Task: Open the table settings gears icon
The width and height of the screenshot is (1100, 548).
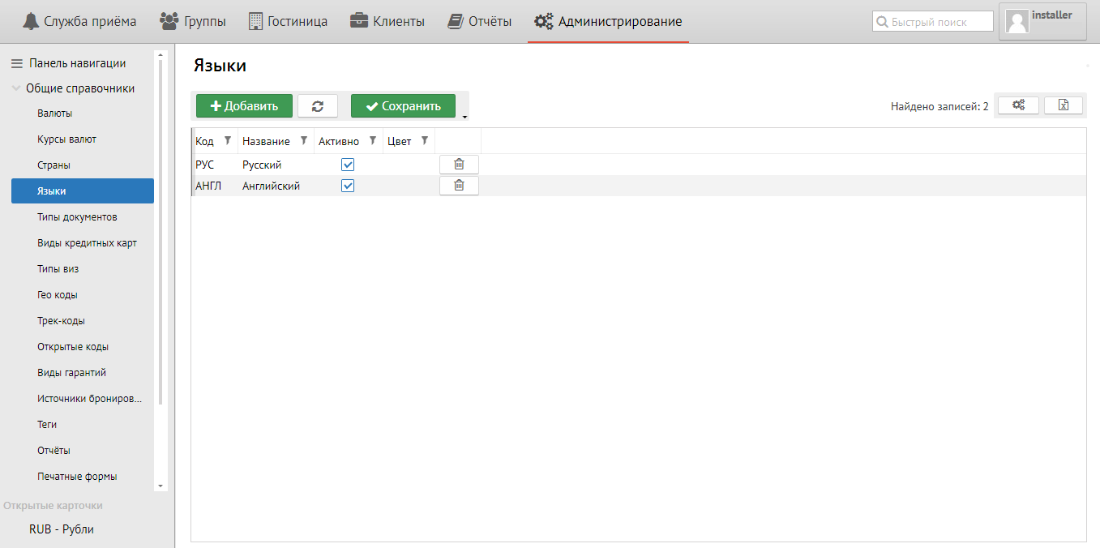Action: tap(1018, 105)
